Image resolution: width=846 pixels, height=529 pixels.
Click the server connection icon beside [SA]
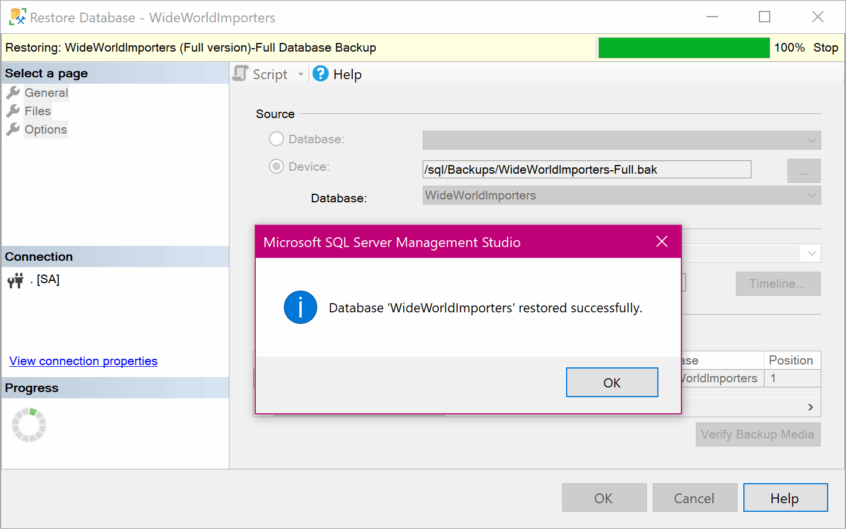click(x=15, y=280)
